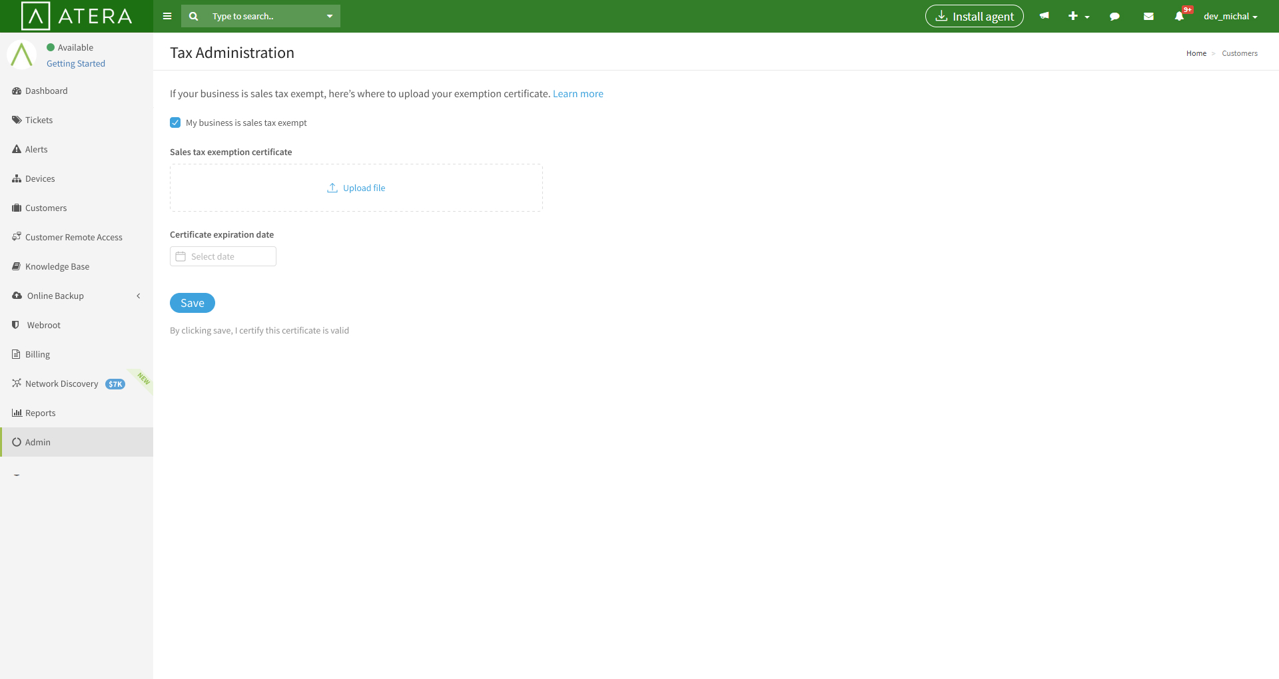Click the Online Backup cloud icon
This screenshot has width=1279, height=679.
coord(17,296)
